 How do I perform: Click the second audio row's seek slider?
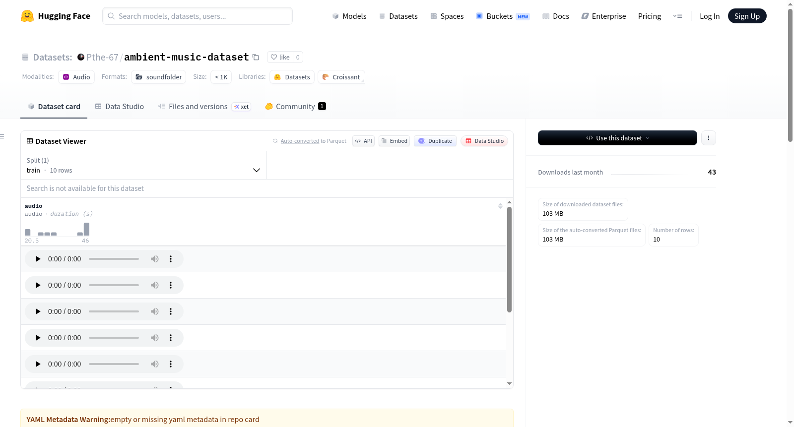(x=114, y=285)
